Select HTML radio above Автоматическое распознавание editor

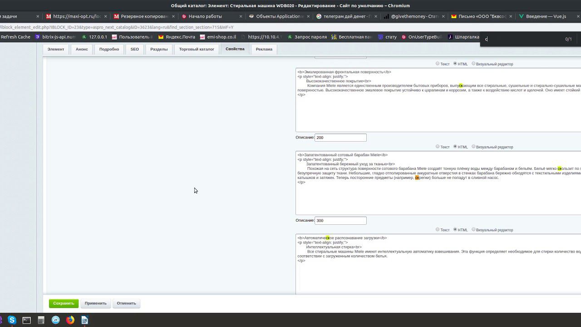coord(455,229)
